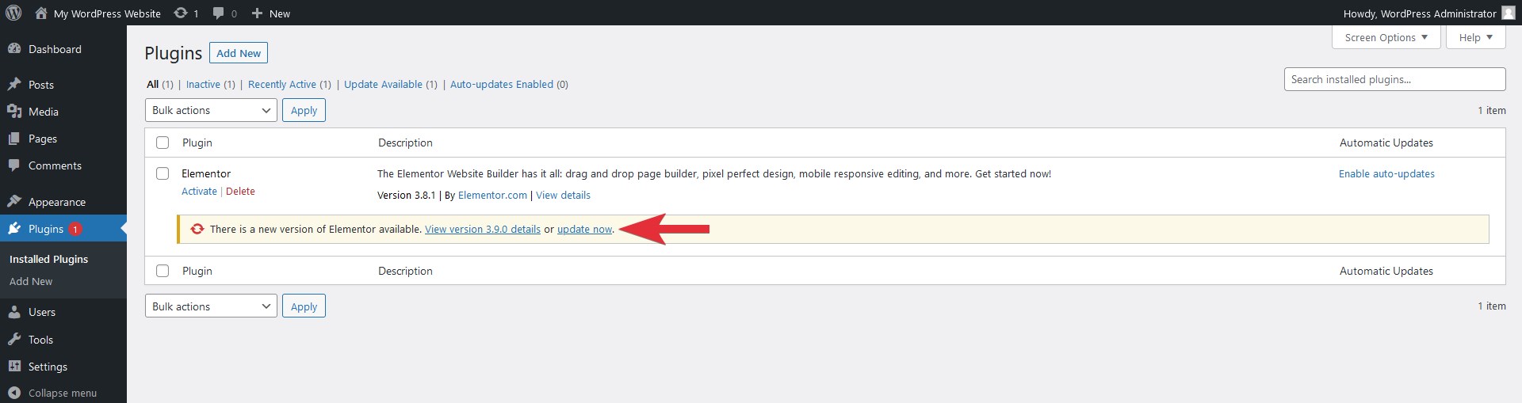The width and height of the screenshot is (1522, 403).
Task: Select Installed Plugins submenu item
Action: (x=48, y=259)
